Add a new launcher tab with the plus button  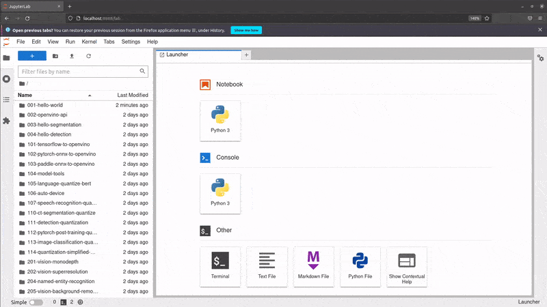[x=246, y=55]
